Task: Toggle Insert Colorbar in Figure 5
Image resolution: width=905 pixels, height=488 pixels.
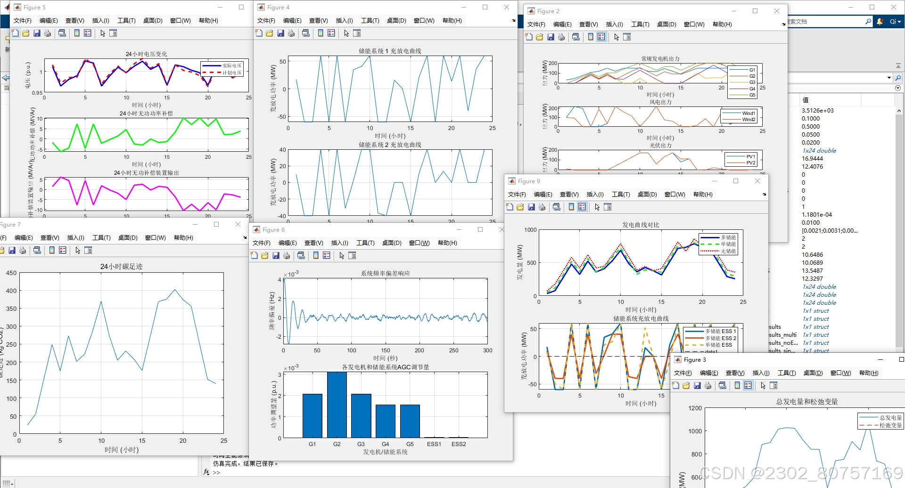Action: click(x=77, y=33)
